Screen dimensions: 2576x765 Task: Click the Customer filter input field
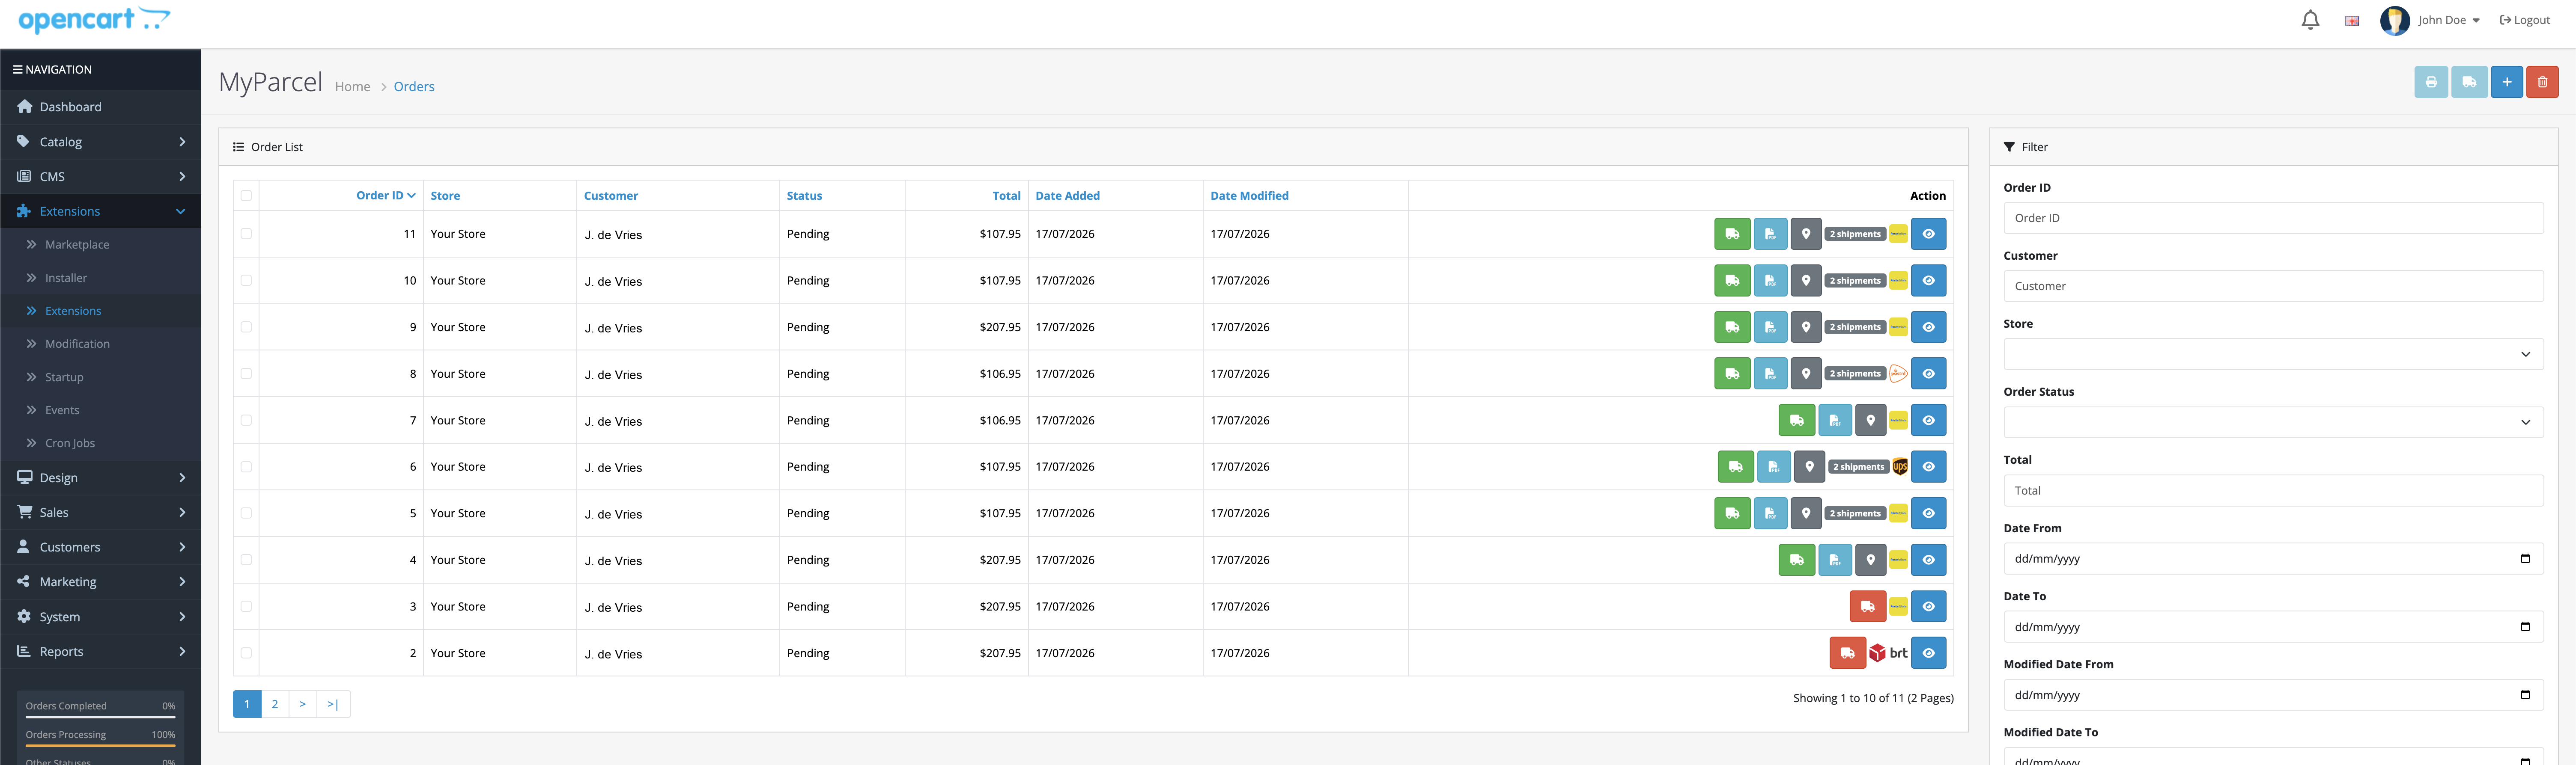click(x=2273, y=286)
